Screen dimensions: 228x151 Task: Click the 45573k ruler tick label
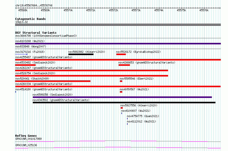point(136,10)
